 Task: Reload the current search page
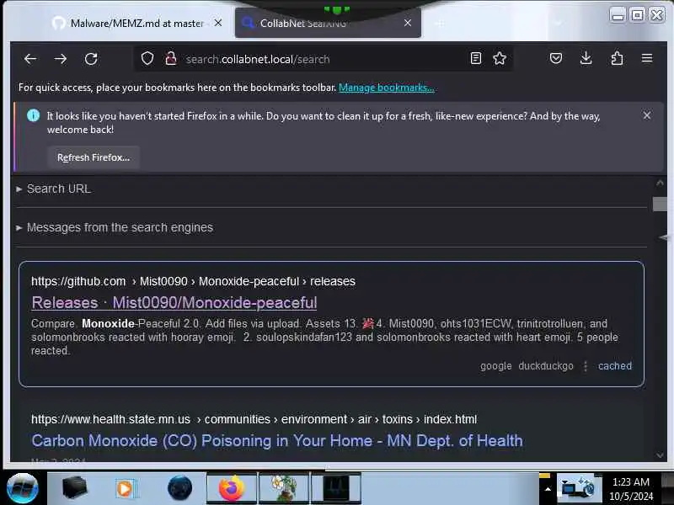click(x=91, y=59)
